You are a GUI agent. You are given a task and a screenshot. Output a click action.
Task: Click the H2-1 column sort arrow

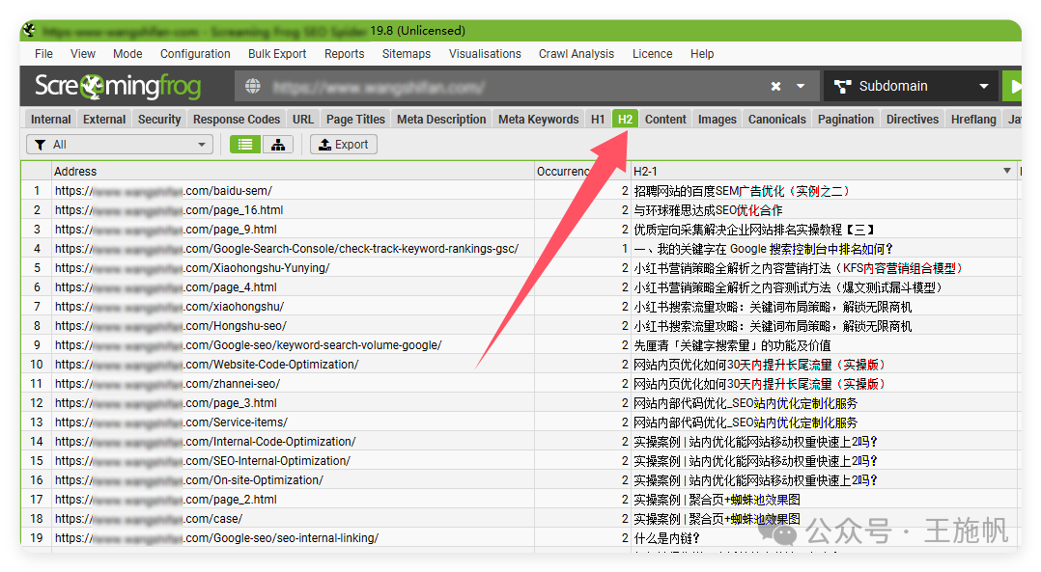click(x=1007, y=171)
